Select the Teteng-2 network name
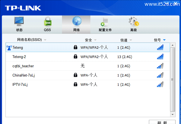The image size is (181, 124). coord(19,57)
